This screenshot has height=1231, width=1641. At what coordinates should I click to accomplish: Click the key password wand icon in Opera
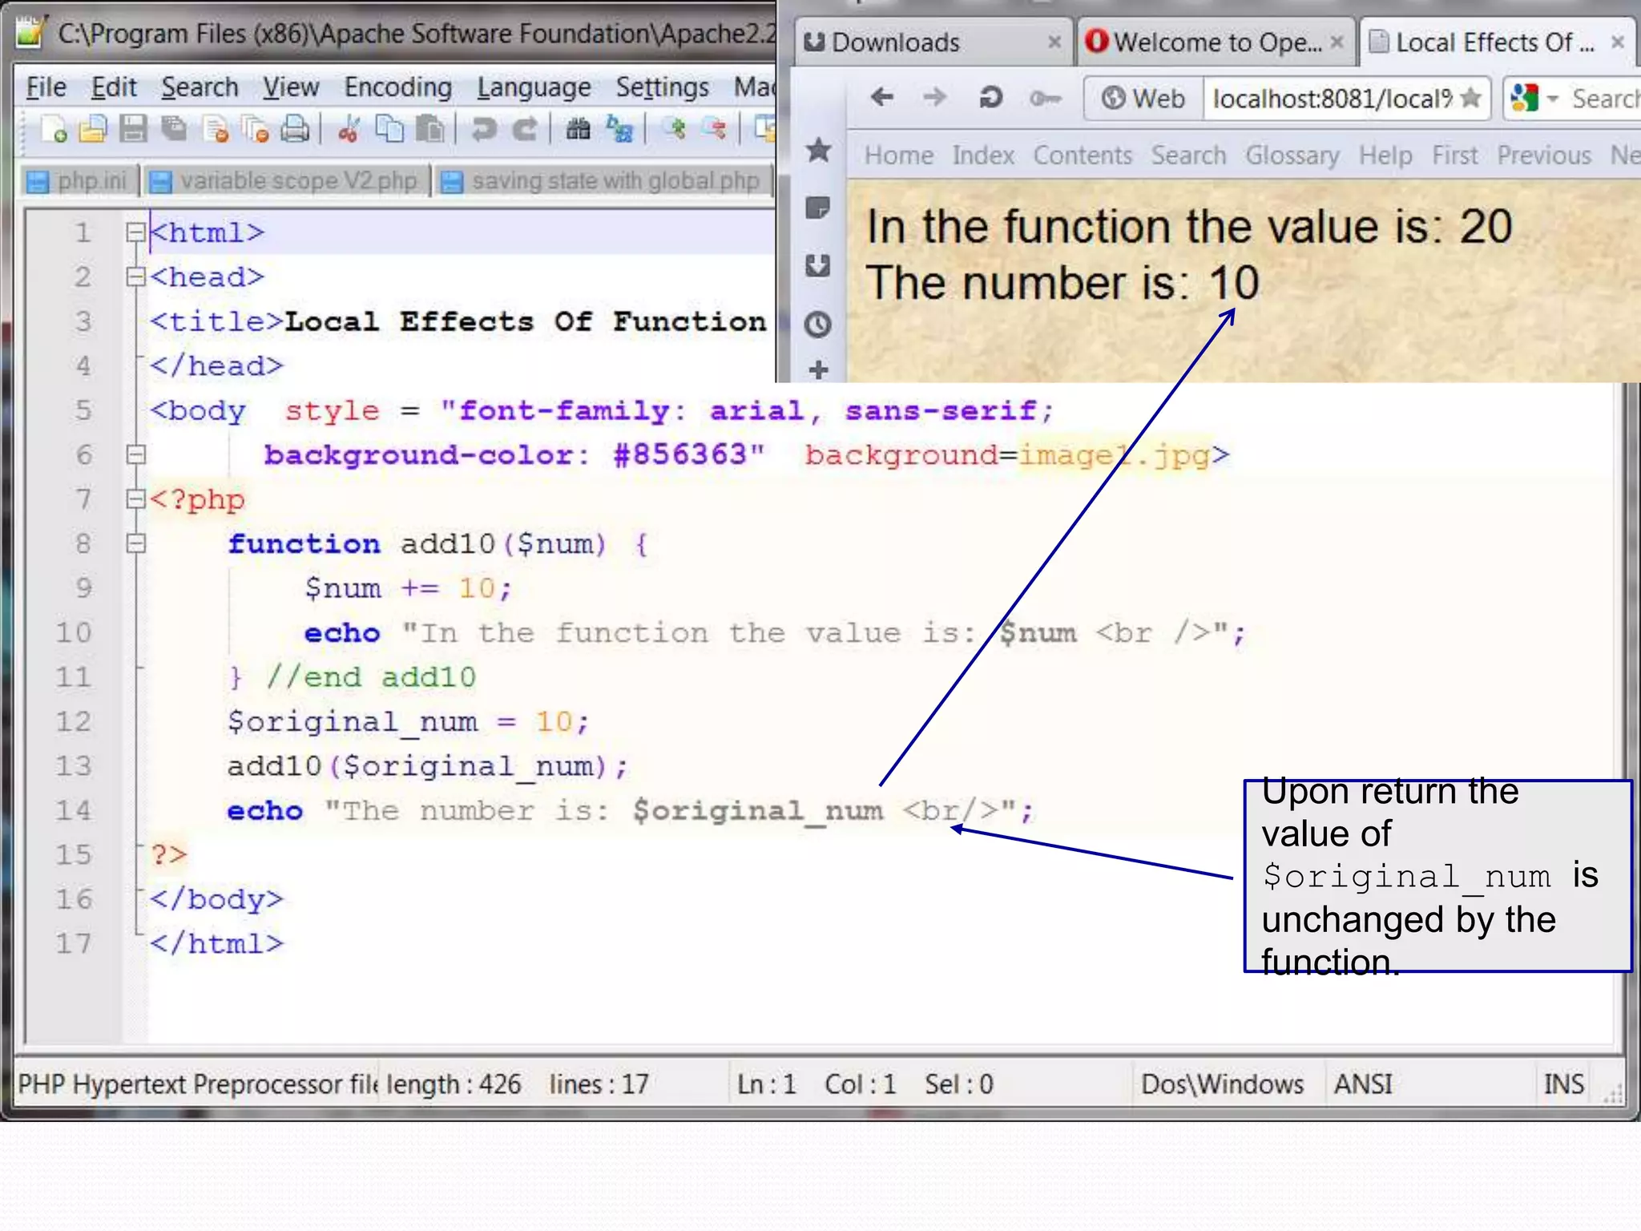[x=1045, y=99]
